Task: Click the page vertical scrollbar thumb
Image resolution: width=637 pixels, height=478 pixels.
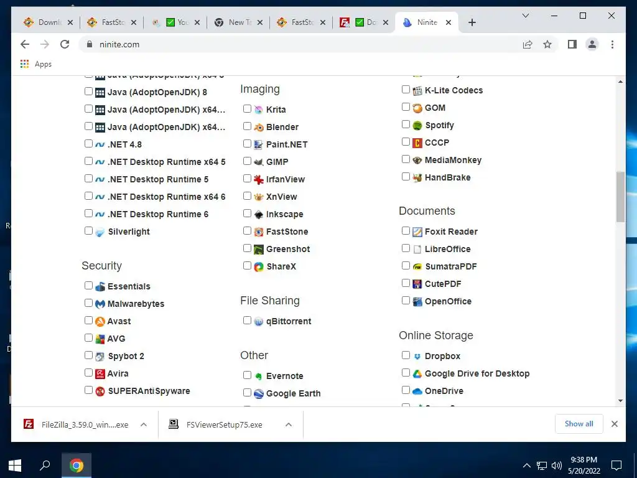Action: pos(620,197)
